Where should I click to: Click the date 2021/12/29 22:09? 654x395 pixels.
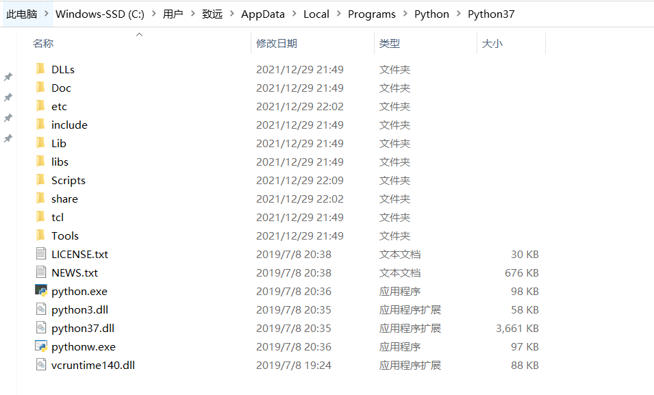(x=300, y=181)
